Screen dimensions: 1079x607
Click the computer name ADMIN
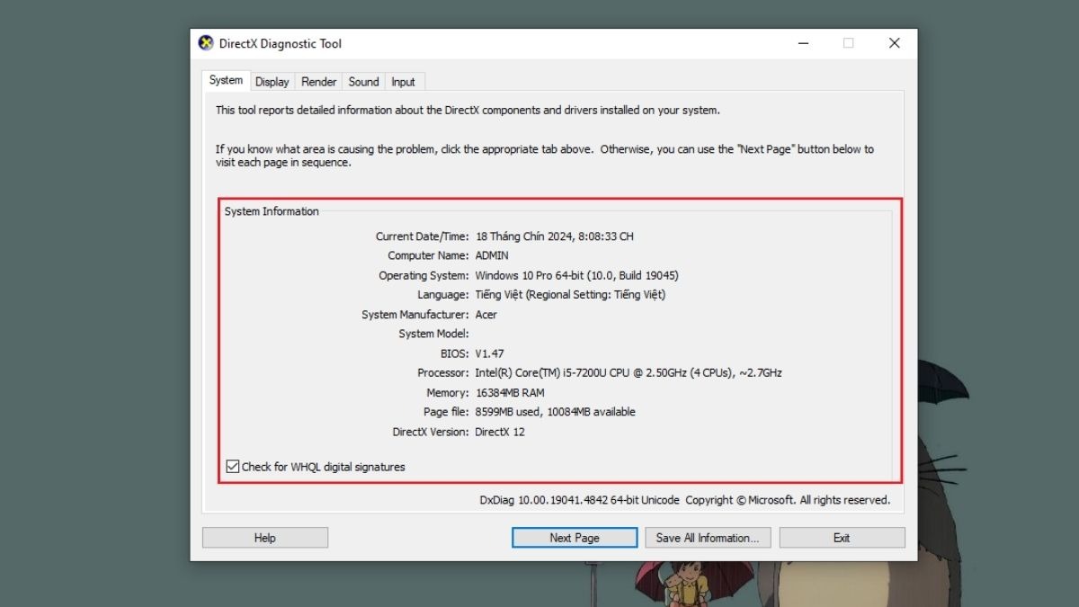[x=492, y=256]
